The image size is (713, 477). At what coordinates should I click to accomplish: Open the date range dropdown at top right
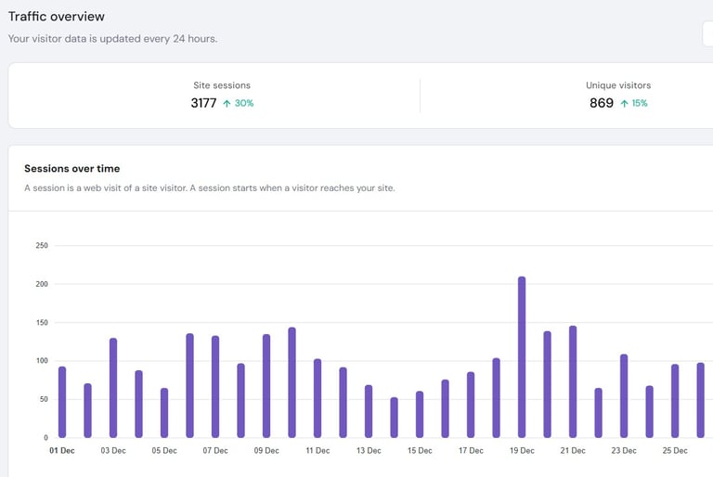pos(707,34)
